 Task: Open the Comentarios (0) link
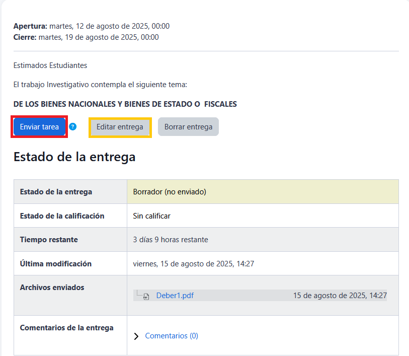pos(172,336)
